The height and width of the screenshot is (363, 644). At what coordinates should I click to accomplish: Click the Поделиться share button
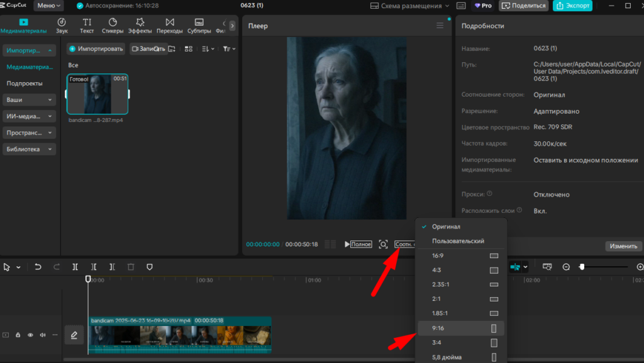pyautogui.click(x=524, y=6)
